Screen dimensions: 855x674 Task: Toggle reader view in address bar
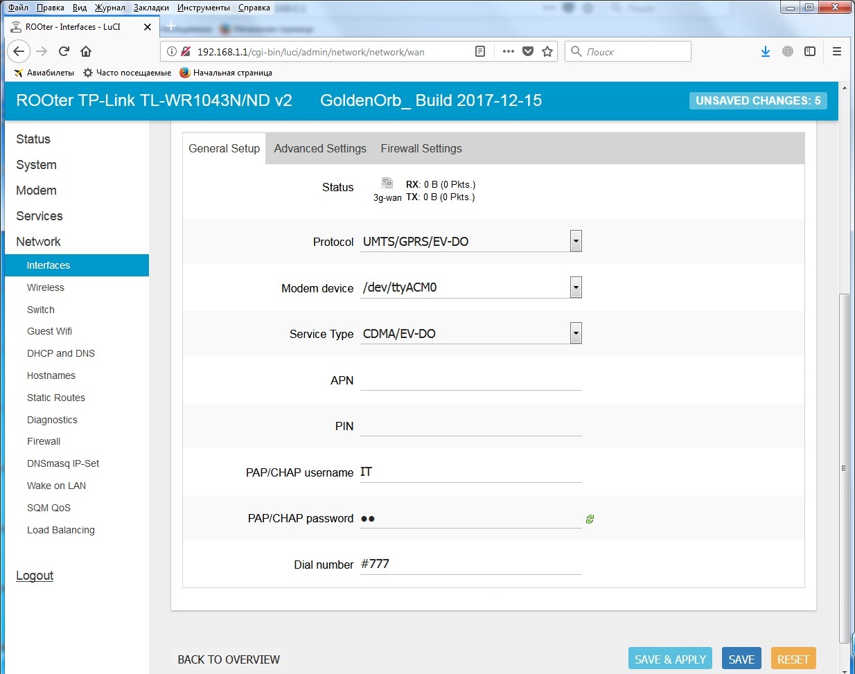pos(479,51)
